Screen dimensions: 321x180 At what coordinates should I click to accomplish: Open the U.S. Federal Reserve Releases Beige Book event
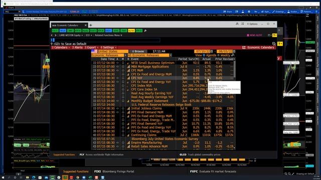coord(162,104)
